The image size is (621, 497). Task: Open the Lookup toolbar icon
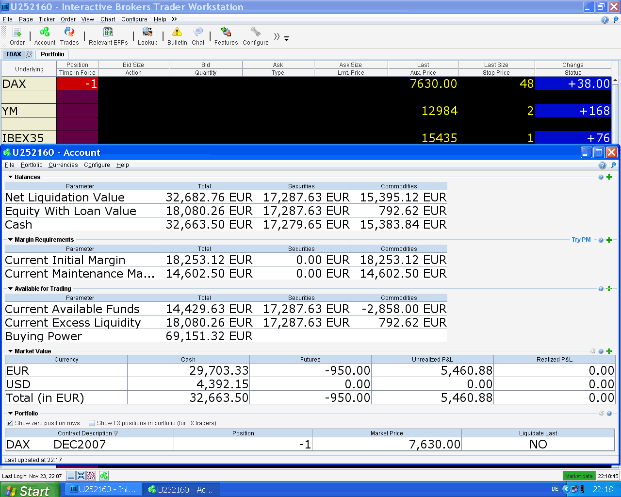pos(147,33)
